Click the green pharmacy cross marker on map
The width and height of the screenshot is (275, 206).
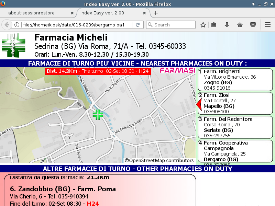pos(98,115)
